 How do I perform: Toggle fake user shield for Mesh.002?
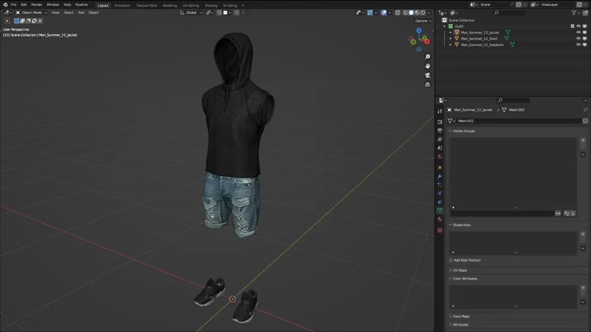coord(585,121)
